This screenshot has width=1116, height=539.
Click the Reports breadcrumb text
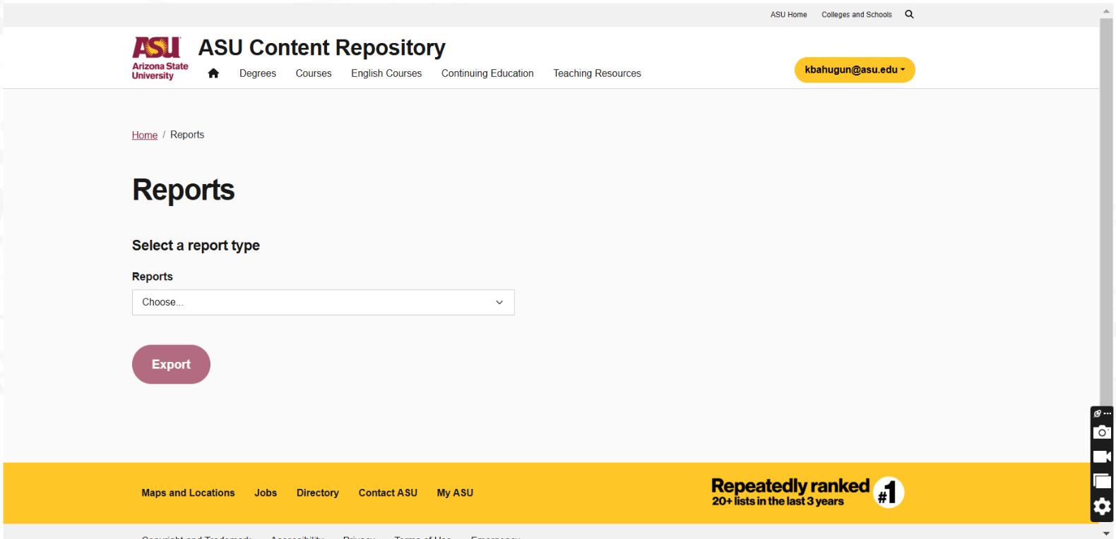point(187,135)
